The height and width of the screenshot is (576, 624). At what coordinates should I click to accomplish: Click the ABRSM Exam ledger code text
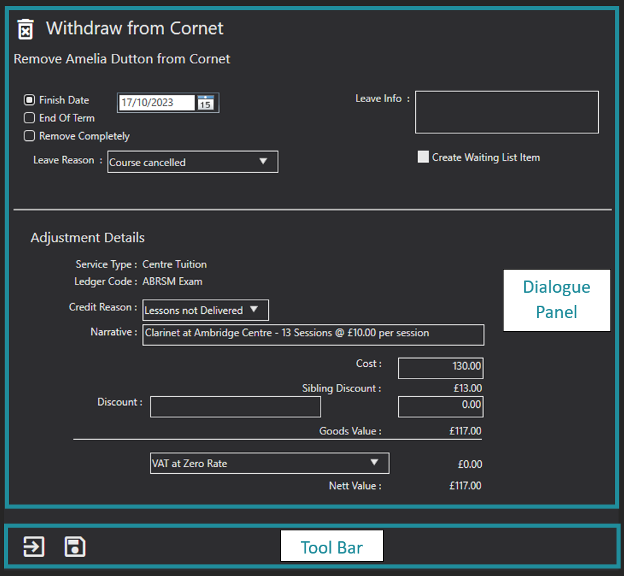point(172,281)
